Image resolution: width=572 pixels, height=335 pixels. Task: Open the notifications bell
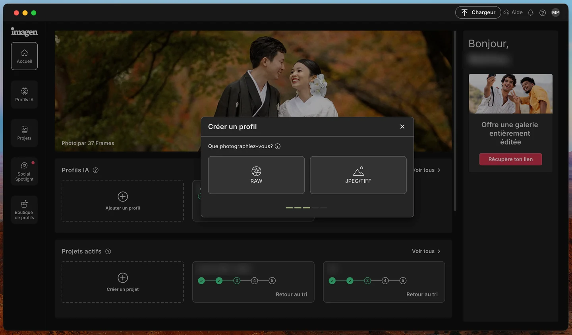(x=530, y=13)
